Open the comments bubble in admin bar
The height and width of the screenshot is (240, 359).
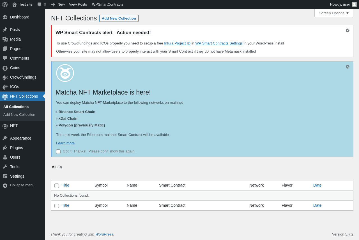click(x=40, y=4)
